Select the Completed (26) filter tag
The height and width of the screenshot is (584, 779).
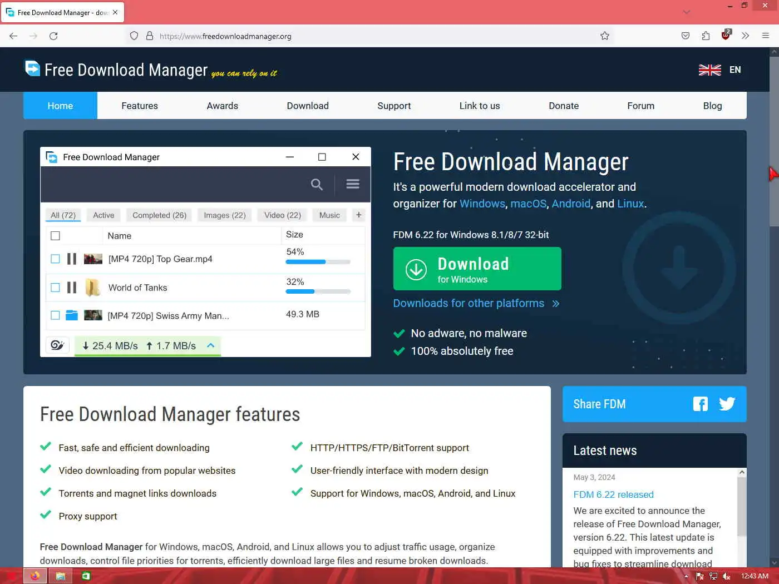[x=159, y=215]
